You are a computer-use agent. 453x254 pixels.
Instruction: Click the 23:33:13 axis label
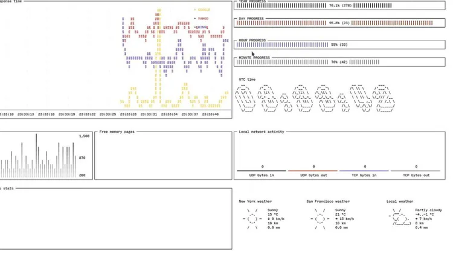[26, 114]
